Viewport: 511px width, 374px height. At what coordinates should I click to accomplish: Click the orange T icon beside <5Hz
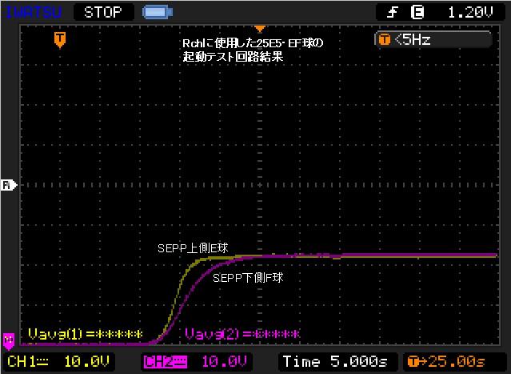coord(384,40)
